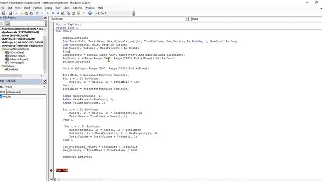
Task: Open the Insert menu
Action: click(27, 8)
